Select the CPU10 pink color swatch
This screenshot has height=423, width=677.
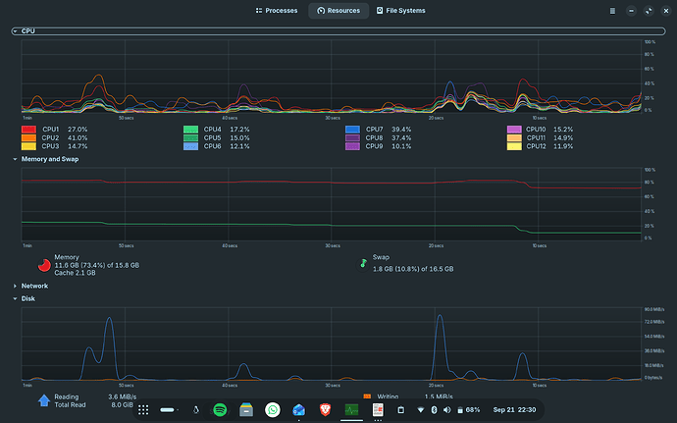[514, 130]
